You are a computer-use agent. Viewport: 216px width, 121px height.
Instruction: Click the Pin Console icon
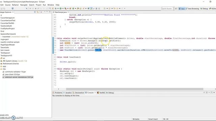point(204,93)
